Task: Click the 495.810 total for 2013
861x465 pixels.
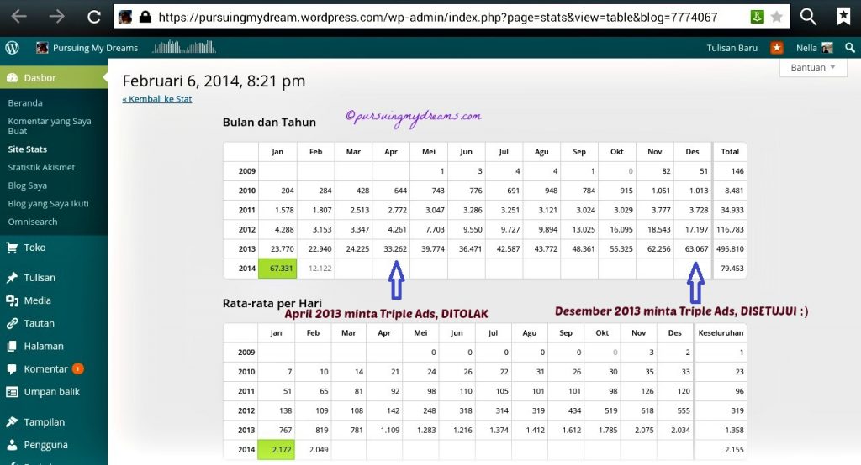Action: pos(730,249)
